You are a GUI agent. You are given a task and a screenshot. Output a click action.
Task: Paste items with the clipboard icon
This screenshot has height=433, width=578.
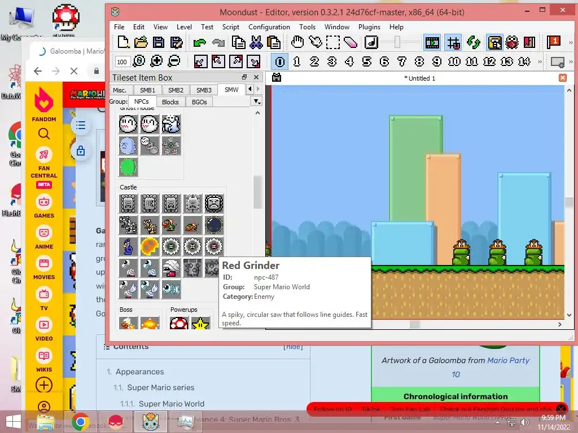coord(274,42)
